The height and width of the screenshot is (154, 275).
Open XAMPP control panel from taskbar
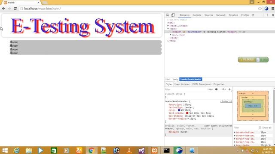coord(154,150)
